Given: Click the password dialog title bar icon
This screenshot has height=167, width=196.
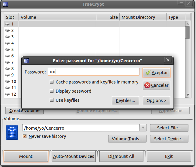Looking at the screenshot, I should point(26,60).
